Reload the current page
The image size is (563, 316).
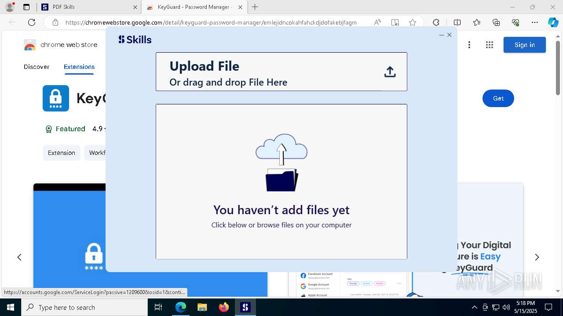[x=32, y=22]
